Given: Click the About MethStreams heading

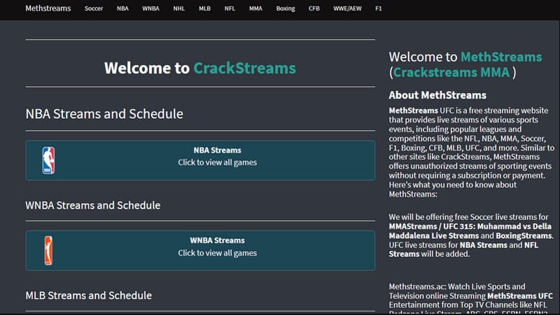Looking at the screenshot, I should click(x=437, y=95).
